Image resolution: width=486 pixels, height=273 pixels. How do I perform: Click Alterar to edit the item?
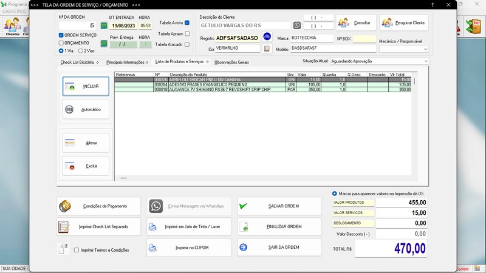pyautogui.click(x=86, y=143)
